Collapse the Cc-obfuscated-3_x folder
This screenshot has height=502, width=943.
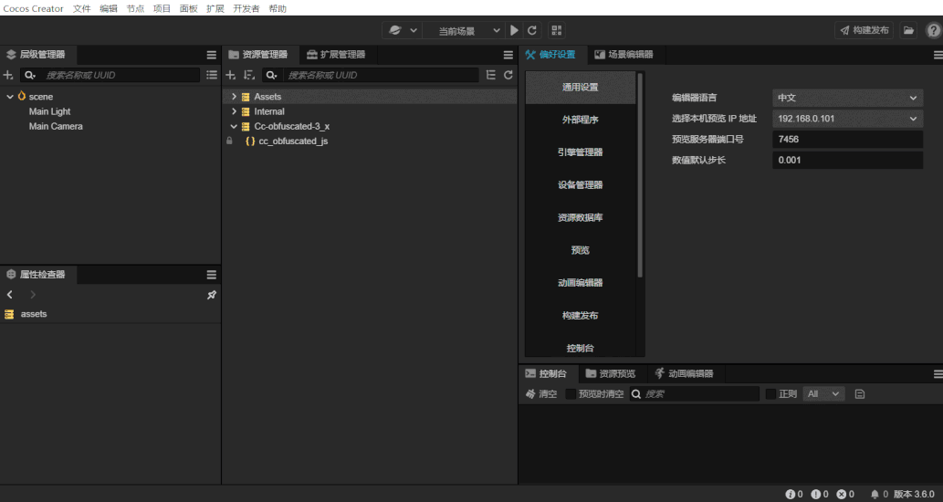click(234, 126)
